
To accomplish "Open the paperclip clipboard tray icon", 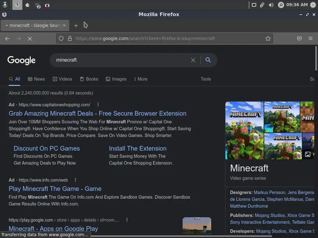I will point(262,5).
